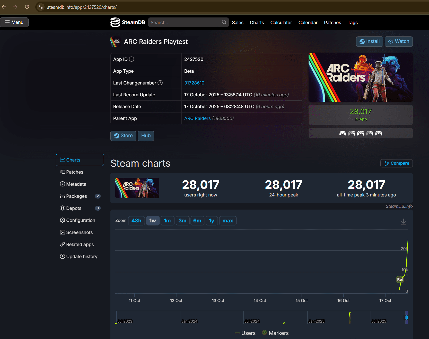Select the Configuration sidebar tab
The height and width of the screenshot is (339, 429).
click(x=80, y=220)
